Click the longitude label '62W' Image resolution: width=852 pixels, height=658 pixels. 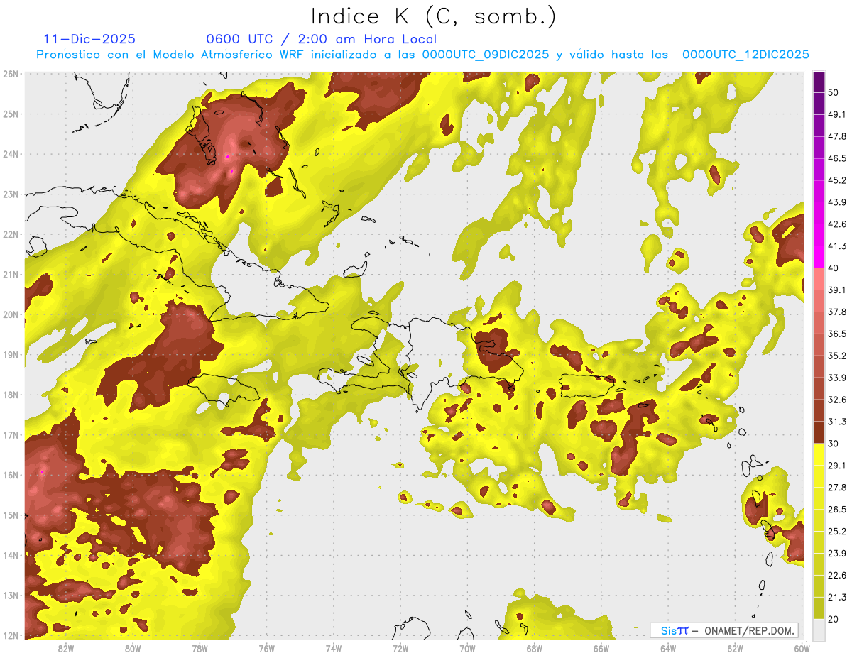(x=735, y=649)
